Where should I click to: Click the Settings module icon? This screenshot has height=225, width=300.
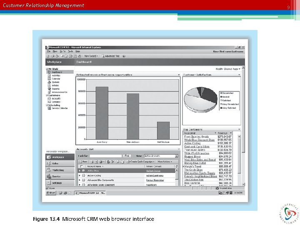click(x=49, y=183)
